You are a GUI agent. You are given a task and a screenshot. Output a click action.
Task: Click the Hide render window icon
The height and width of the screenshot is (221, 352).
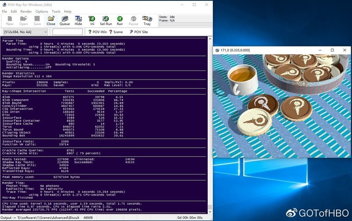click(78, 20)
